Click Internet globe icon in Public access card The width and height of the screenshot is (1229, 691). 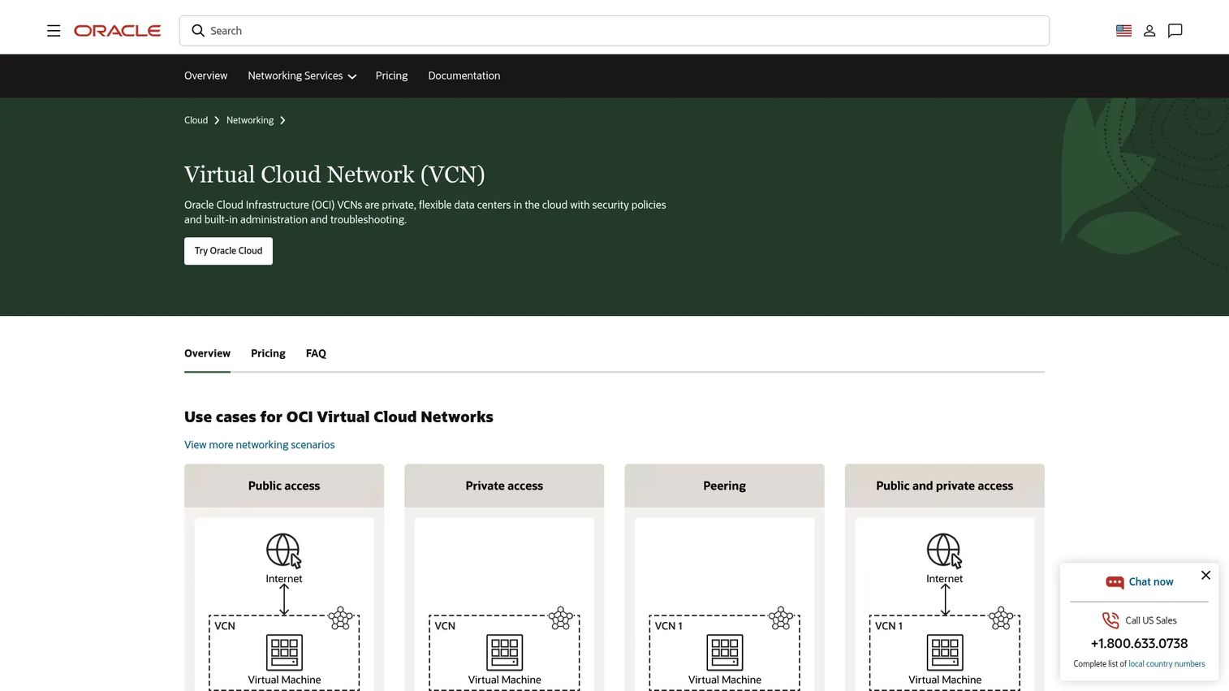point(284,551)
